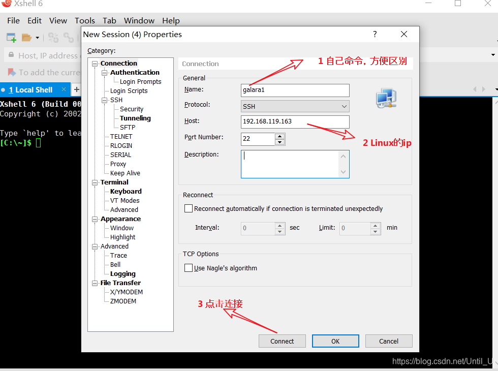Select Keyboard under Terminal
The image size is (498, 371).
[x=126, y=191]
